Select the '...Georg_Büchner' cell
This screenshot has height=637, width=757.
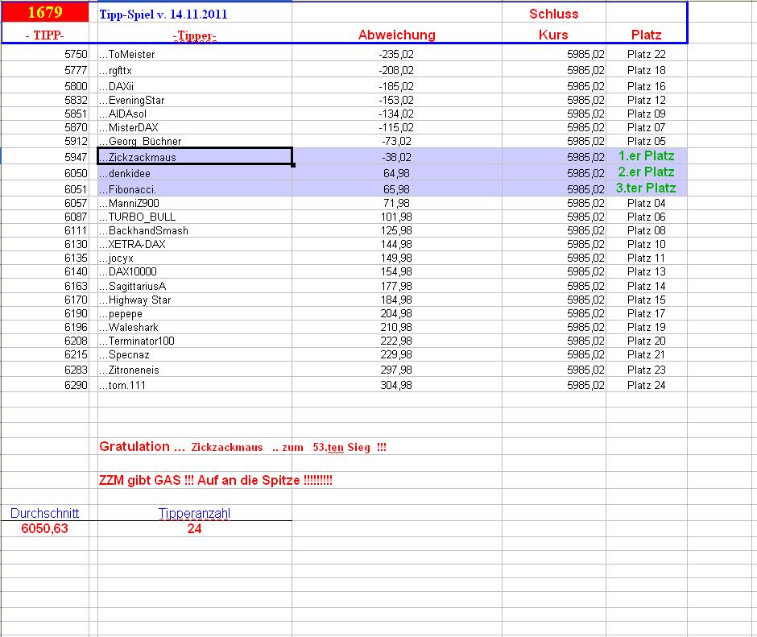click(195, 141)
